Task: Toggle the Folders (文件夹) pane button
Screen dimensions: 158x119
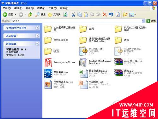Action: [54, 15]
